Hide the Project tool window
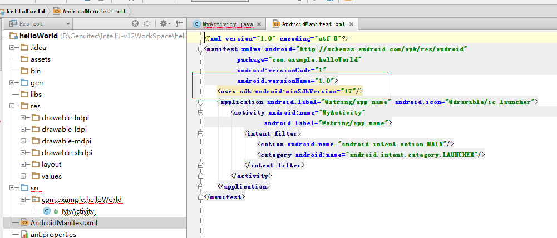 click(179, 24)
